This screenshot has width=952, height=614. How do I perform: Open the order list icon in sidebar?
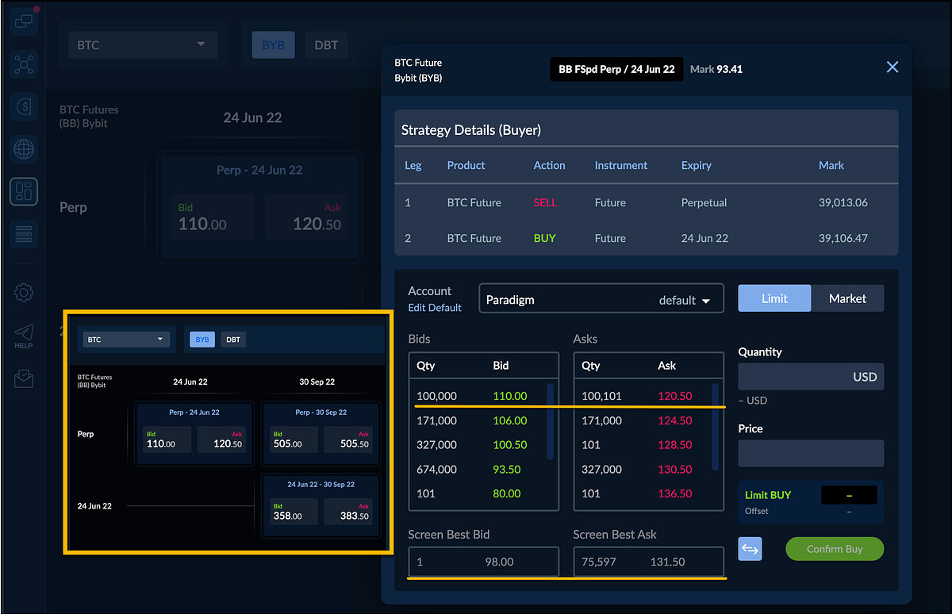pos(23,233)
